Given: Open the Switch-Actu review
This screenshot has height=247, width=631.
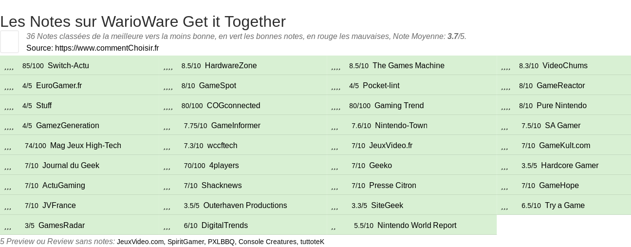Looking at the screenshot, I should 68,66.
